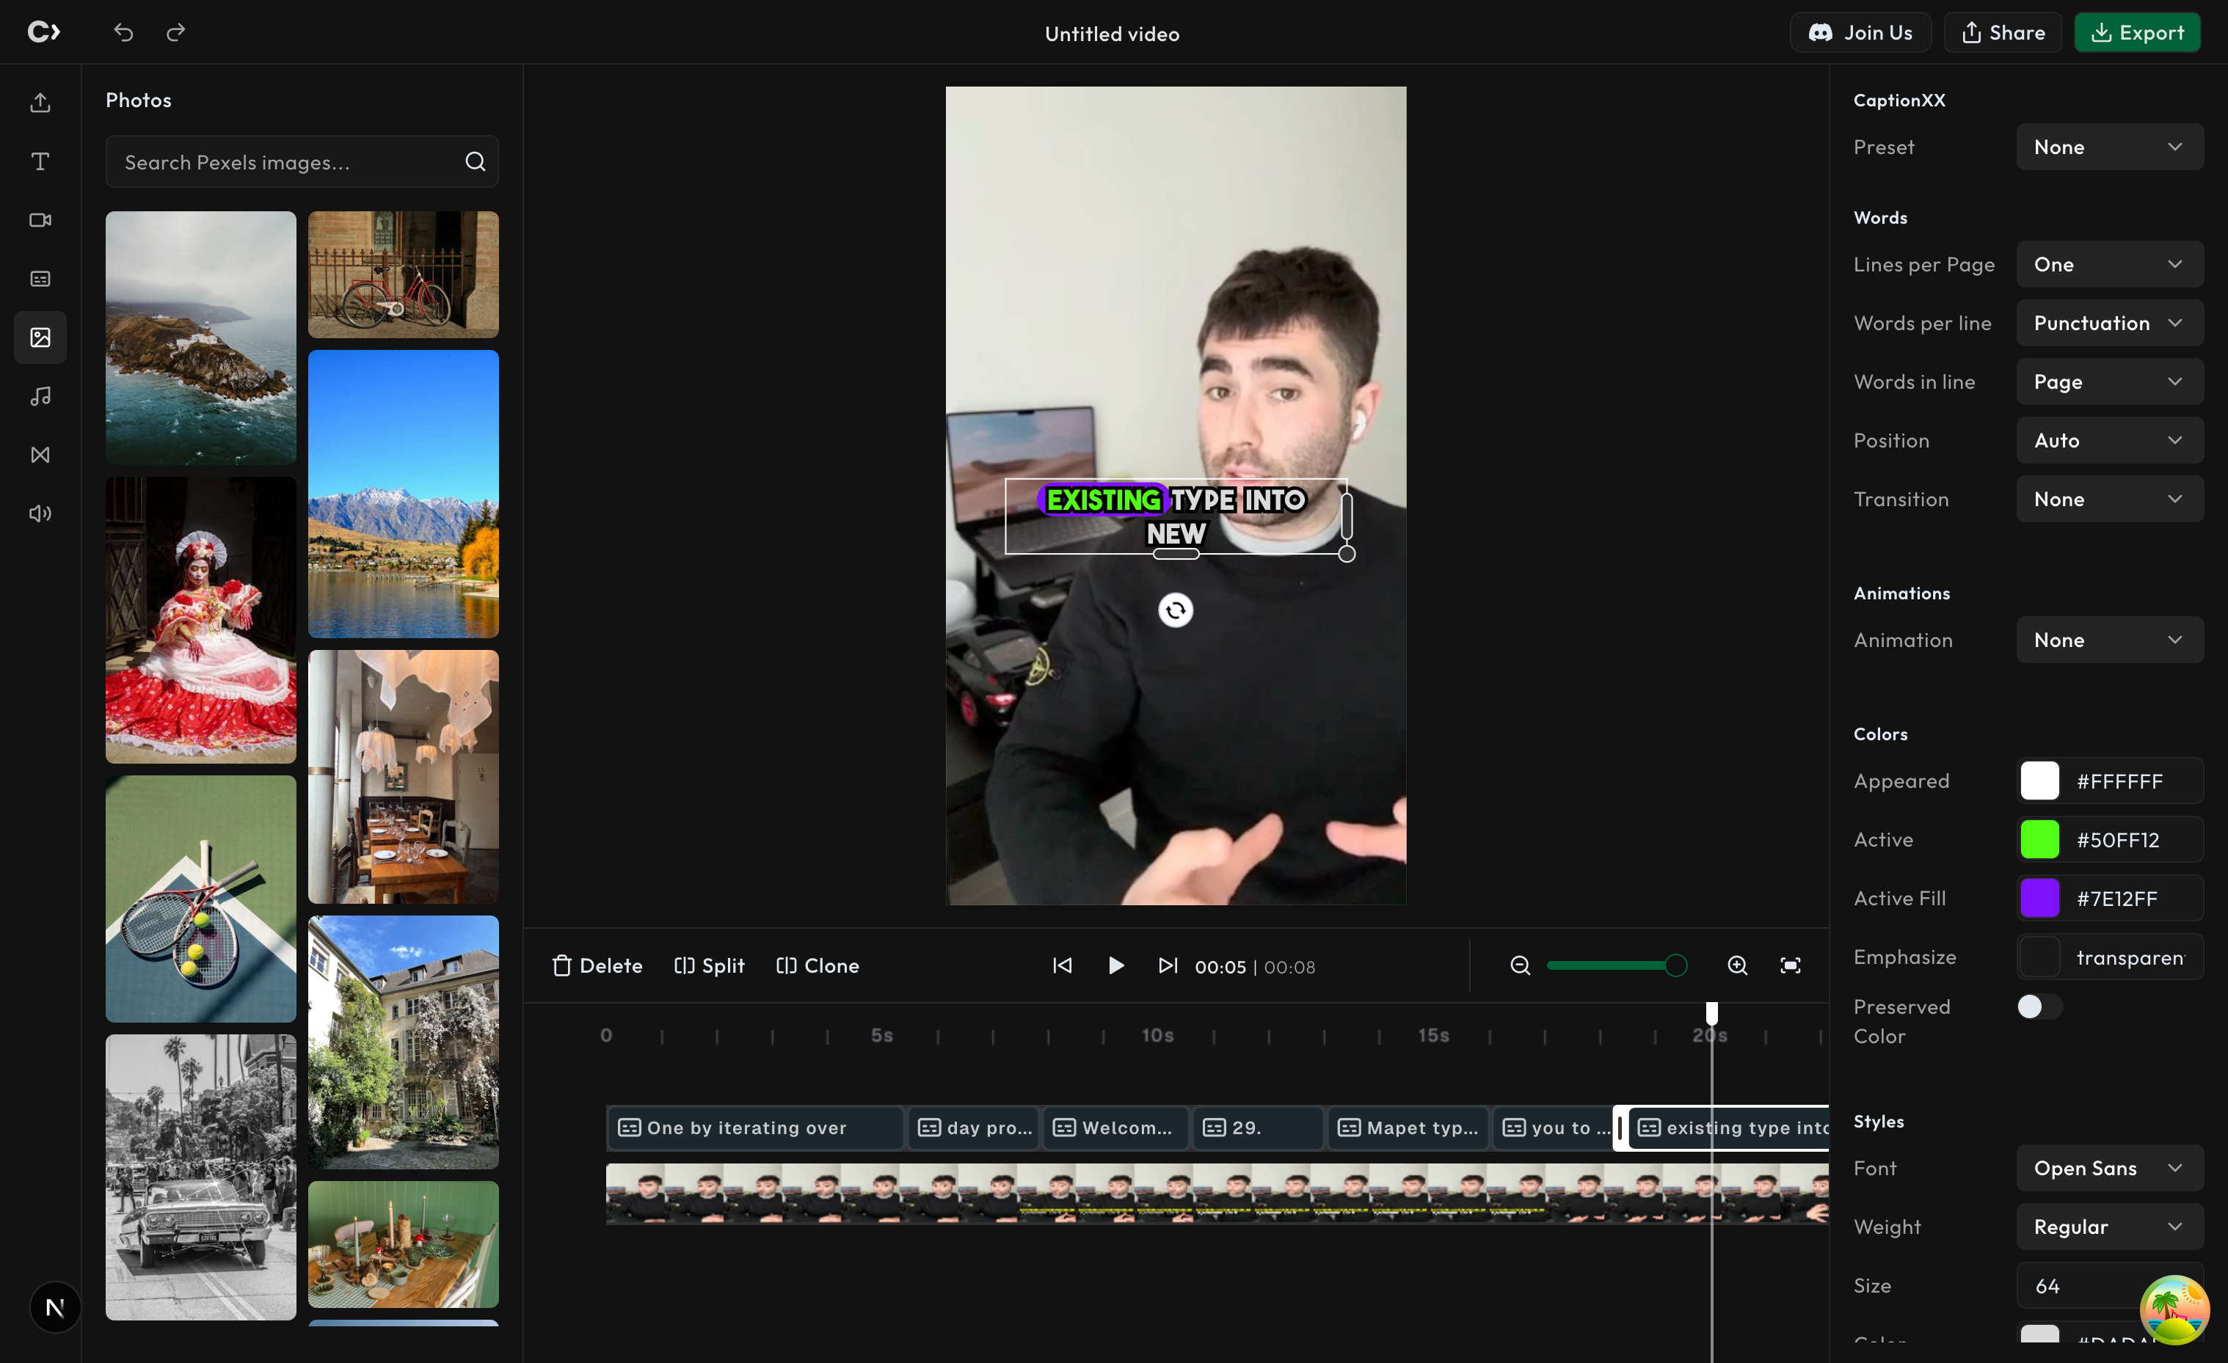Screen dimensions: 2228x1363
Task: Open the Font dropdown
Action: coord(2110,1168)
